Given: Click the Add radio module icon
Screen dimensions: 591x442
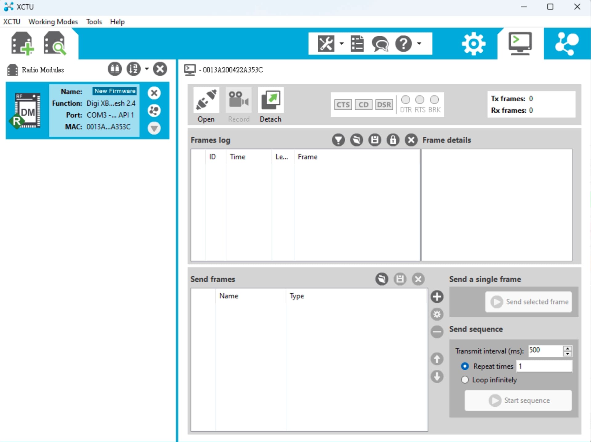Looking at the screenshot, I should (22, 44).
